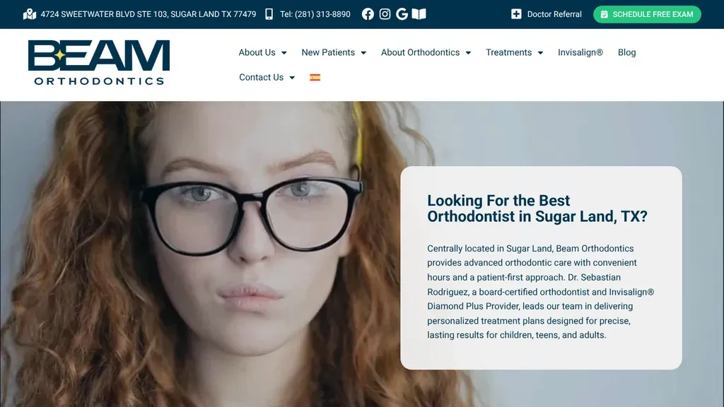Open the Treatments menu item

coord(508,52)
